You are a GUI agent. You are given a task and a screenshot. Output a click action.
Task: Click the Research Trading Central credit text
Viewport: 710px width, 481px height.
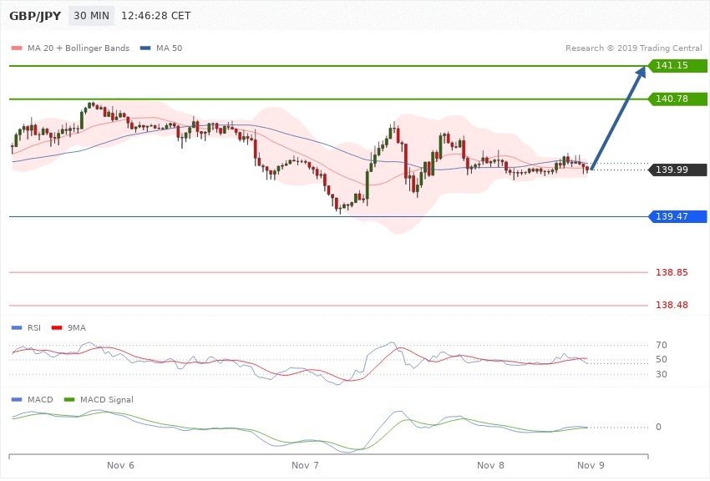tap(633, 48)
